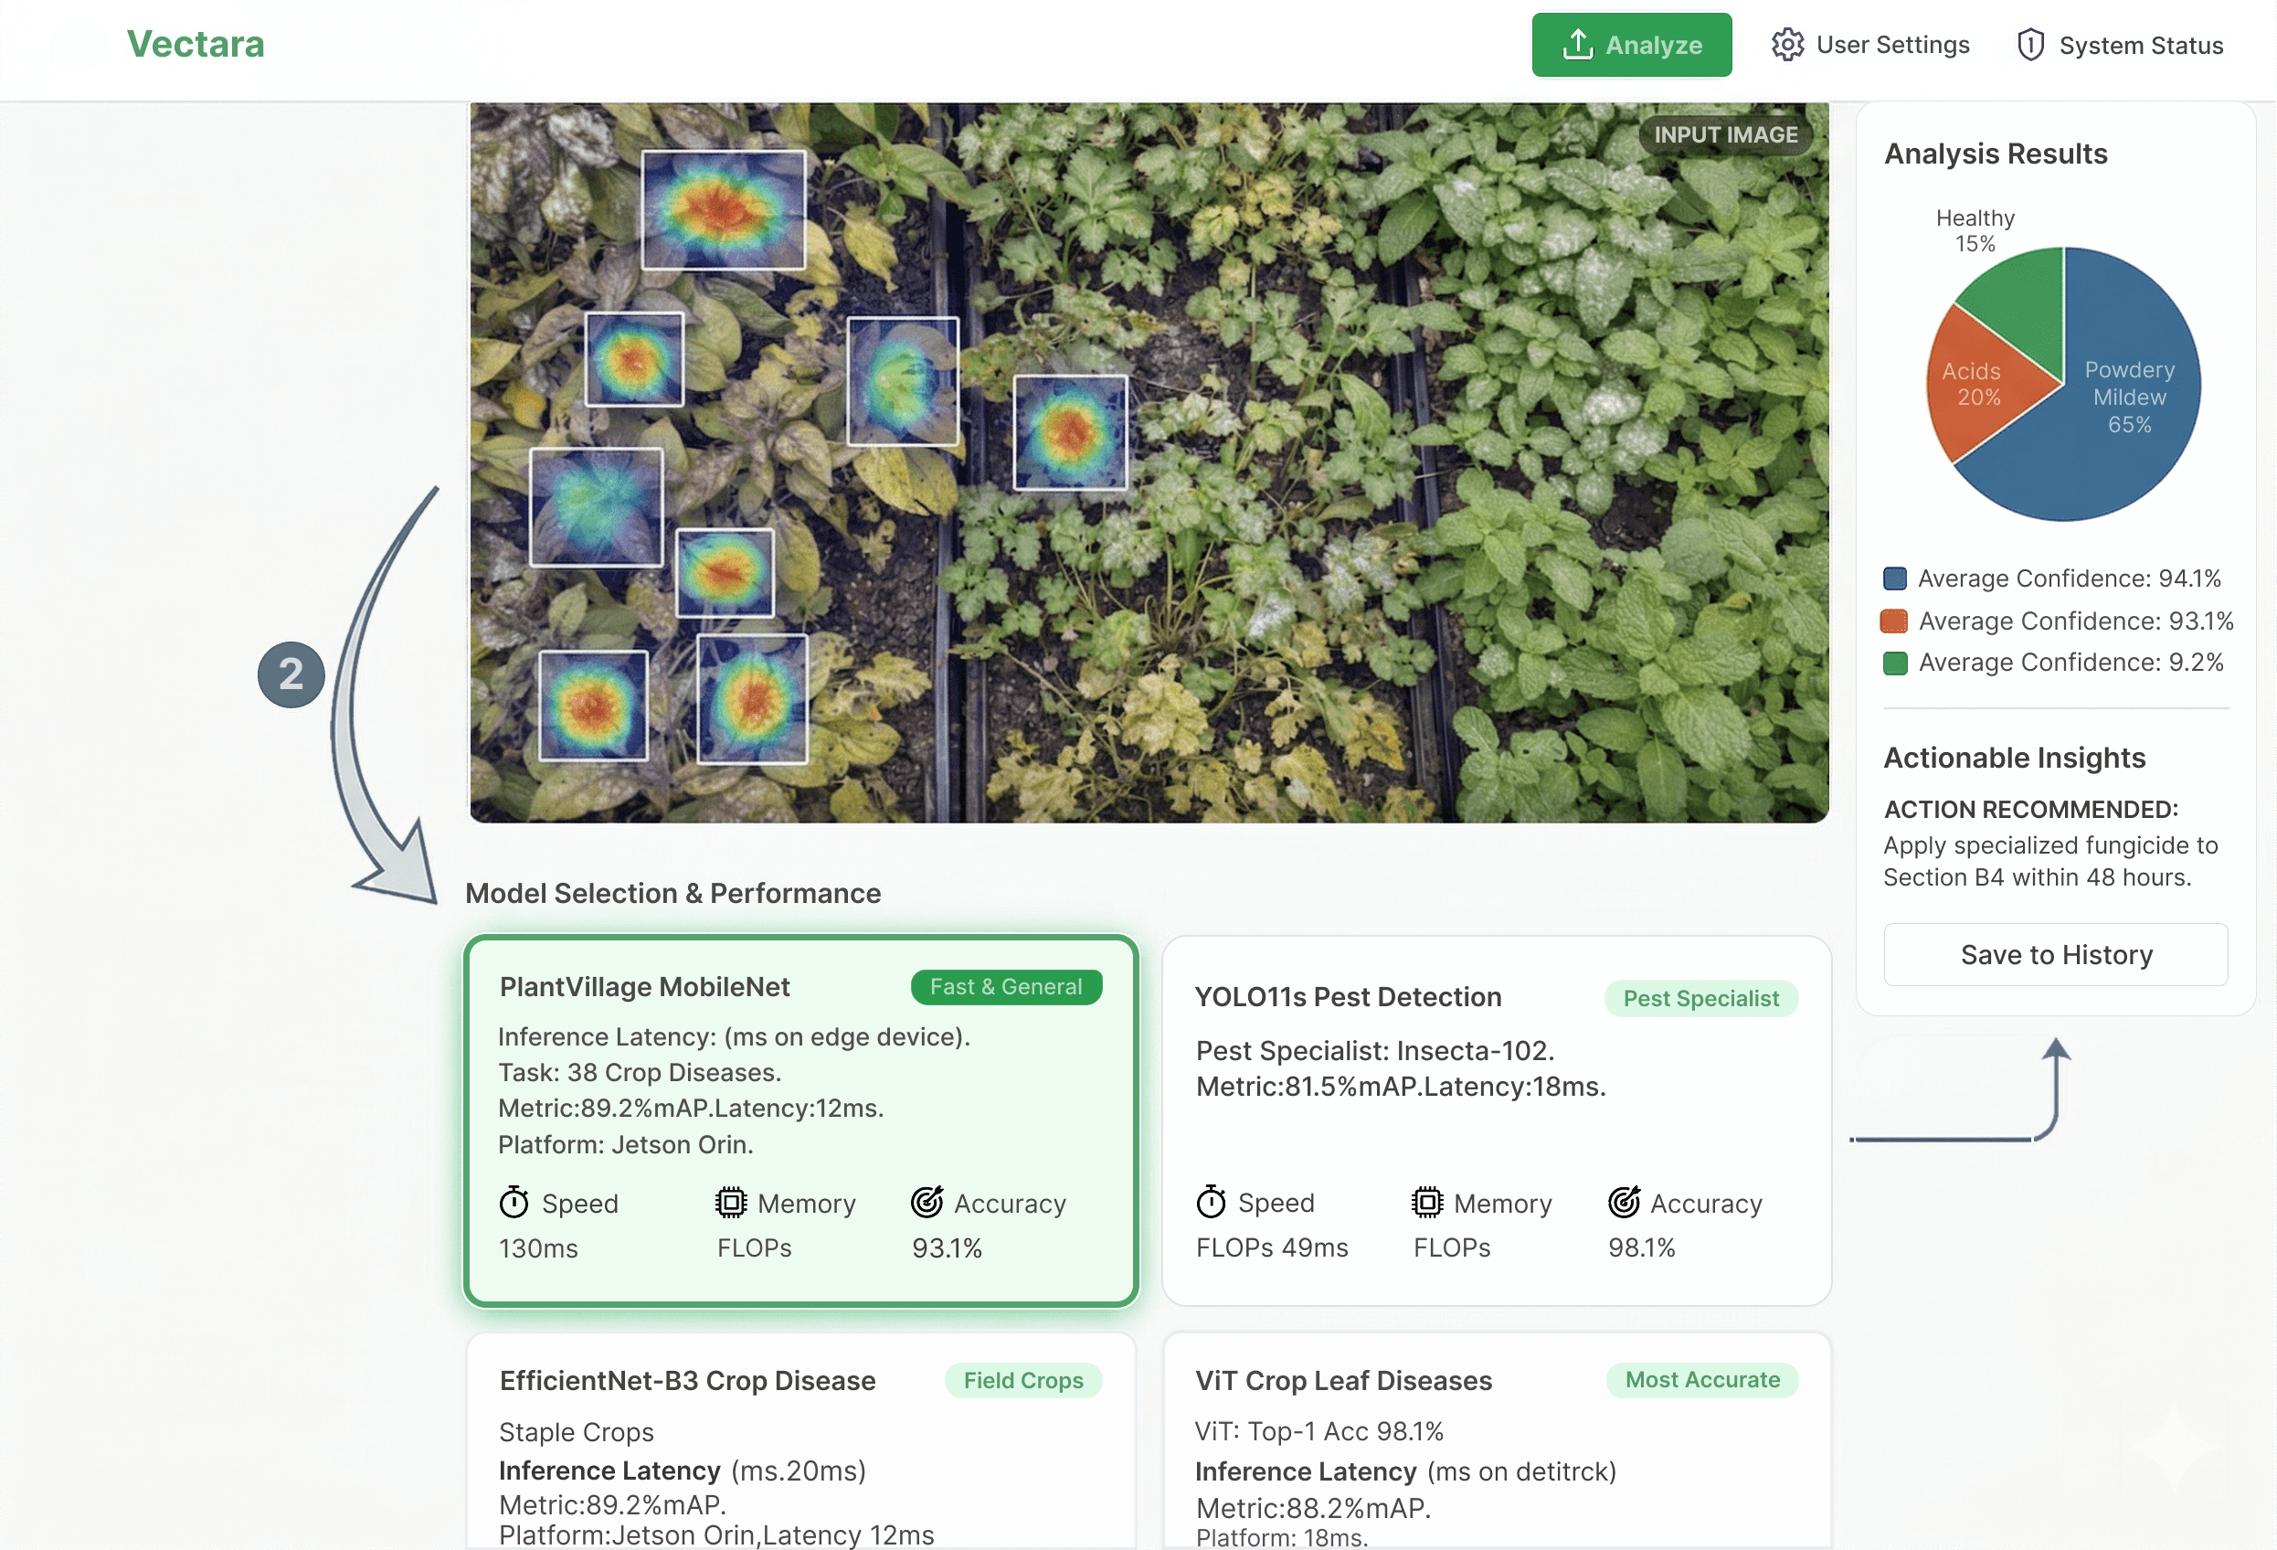Image resolution: width=2277 pixels, height=1550 pixels.
Task: Click the System Status shield icon
Action: click(2031, 45)
